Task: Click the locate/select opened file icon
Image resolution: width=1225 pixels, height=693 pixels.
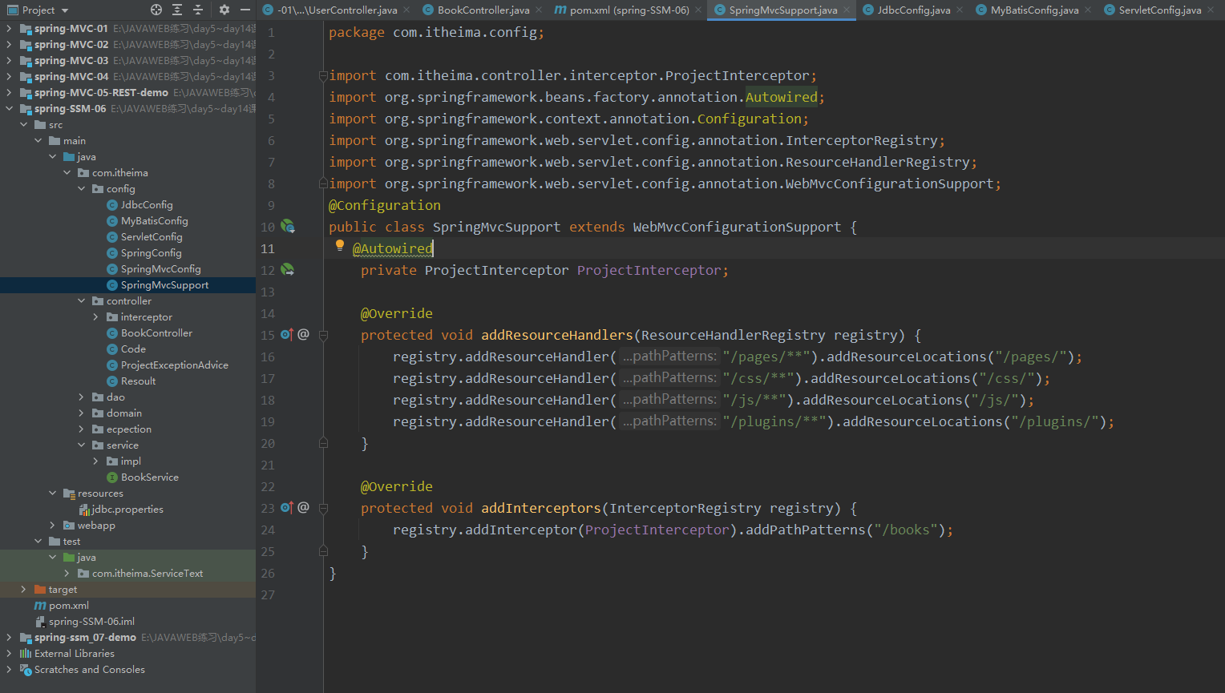Action: point(156,10)
